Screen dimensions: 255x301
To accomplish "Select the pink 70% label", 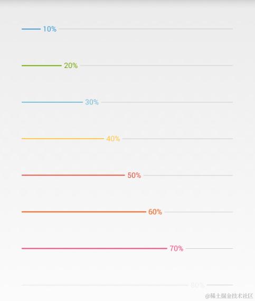I will pos(176,248).
